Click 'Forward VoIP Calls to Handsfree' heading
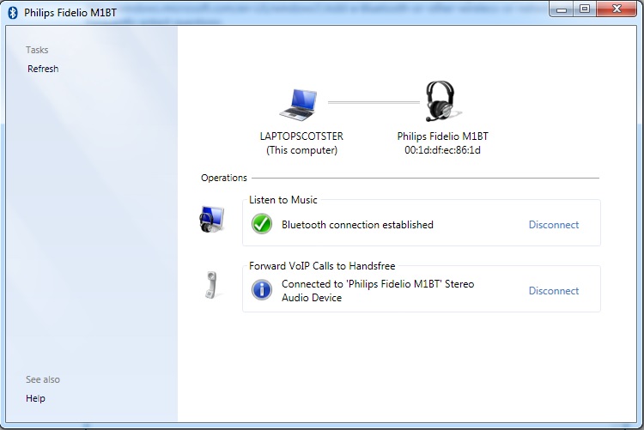Image resolution: width=644 pixels, height=430 pixels. [x=322, y=266]
